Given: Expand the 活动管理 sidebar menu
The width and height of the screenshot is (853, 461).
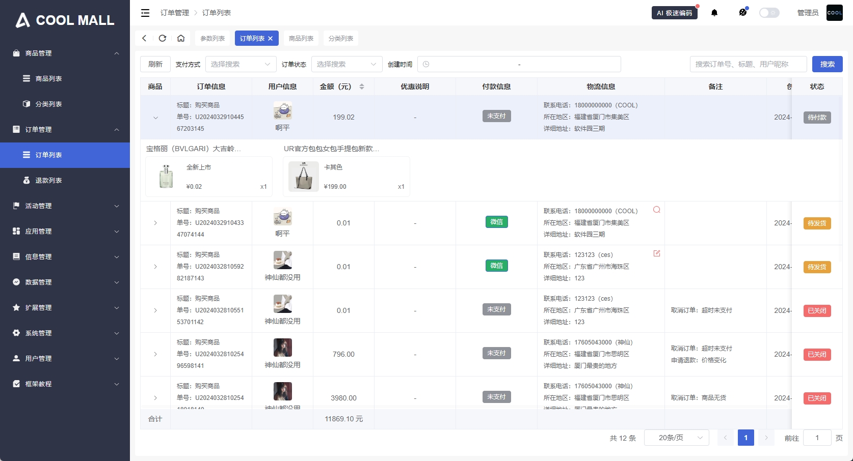Looking at the screenshot, I should 65,206.
